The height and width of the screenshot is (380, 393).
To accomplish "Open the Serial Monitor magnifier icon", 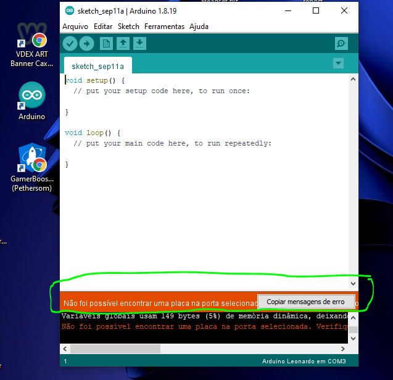I will pos(341,44).
